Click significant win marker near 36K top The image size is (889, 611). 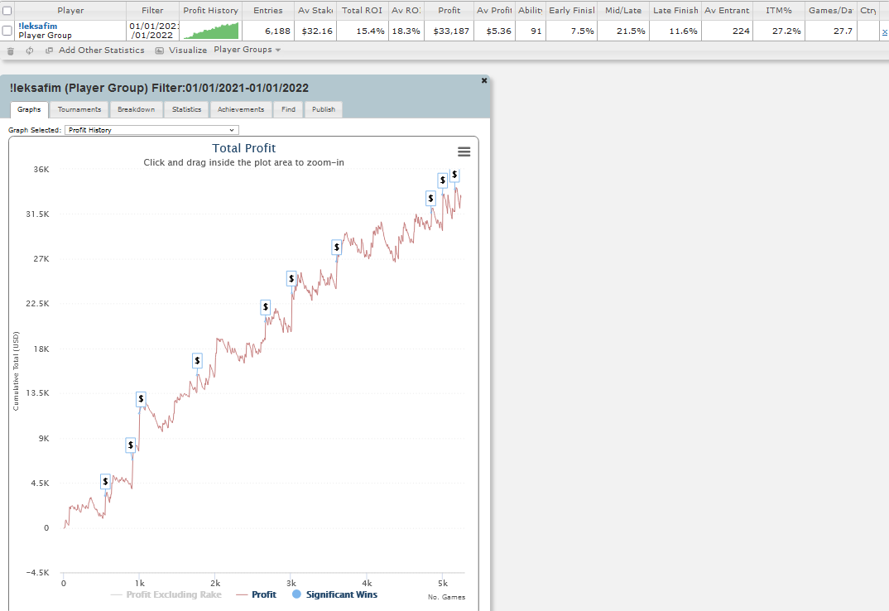(454, 175)
